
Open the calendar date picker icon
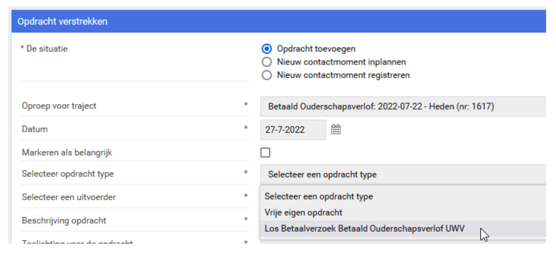click(336, 129)
